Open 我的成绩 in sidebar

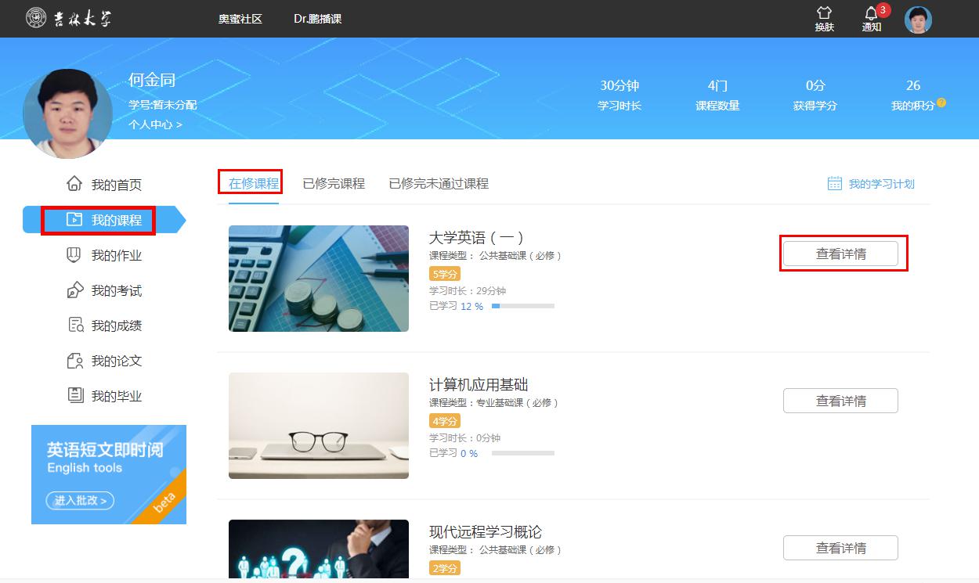[117, 326]
